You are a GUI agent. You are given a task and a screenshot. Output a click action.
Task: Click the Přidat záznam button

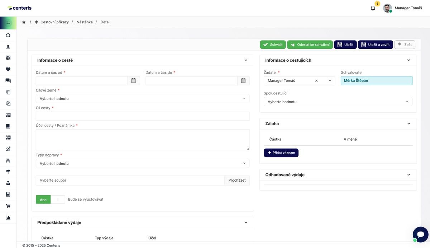(281, 153)
